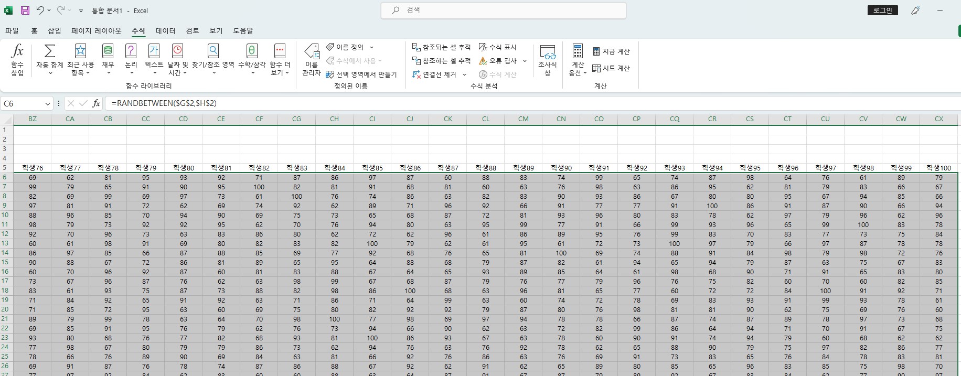Click the Redo arrow icon

coord(60,10)
